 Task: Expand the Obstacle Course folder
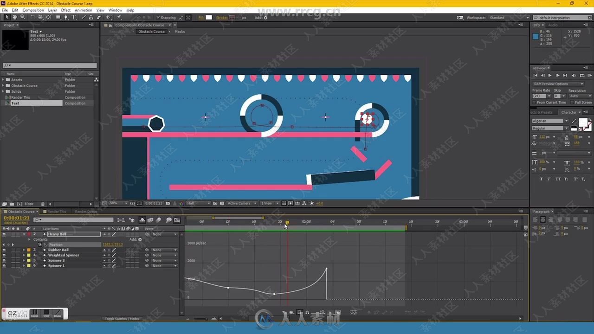pyautogui.click(x=3, y=86)
